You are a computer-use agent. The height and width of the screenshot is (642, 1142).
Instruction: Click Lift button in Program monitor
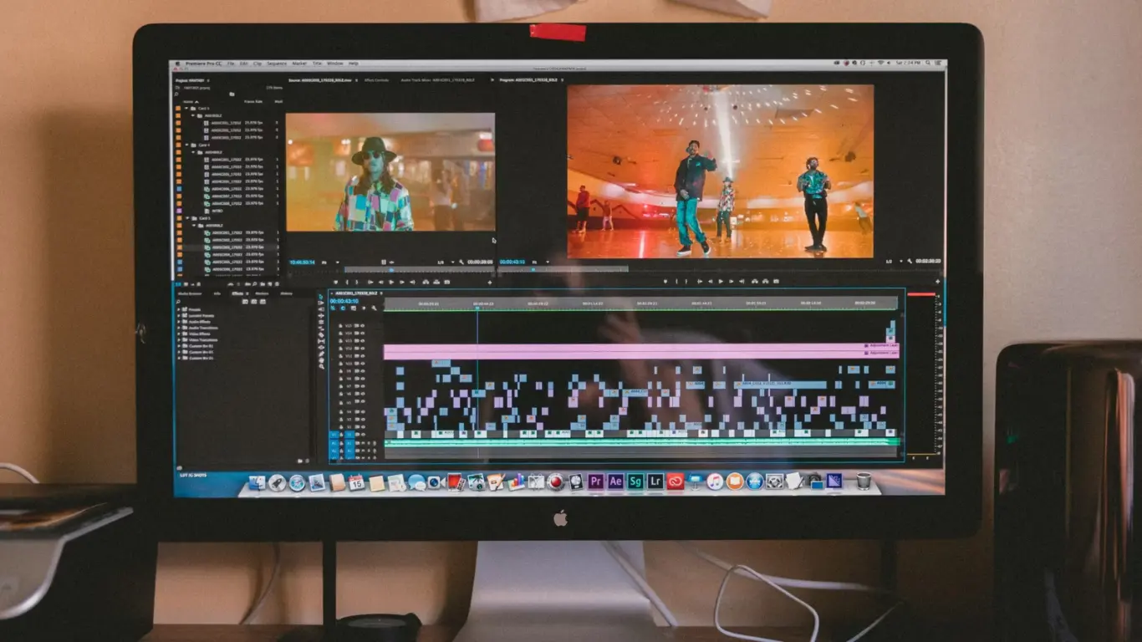[x=754, y=282]
